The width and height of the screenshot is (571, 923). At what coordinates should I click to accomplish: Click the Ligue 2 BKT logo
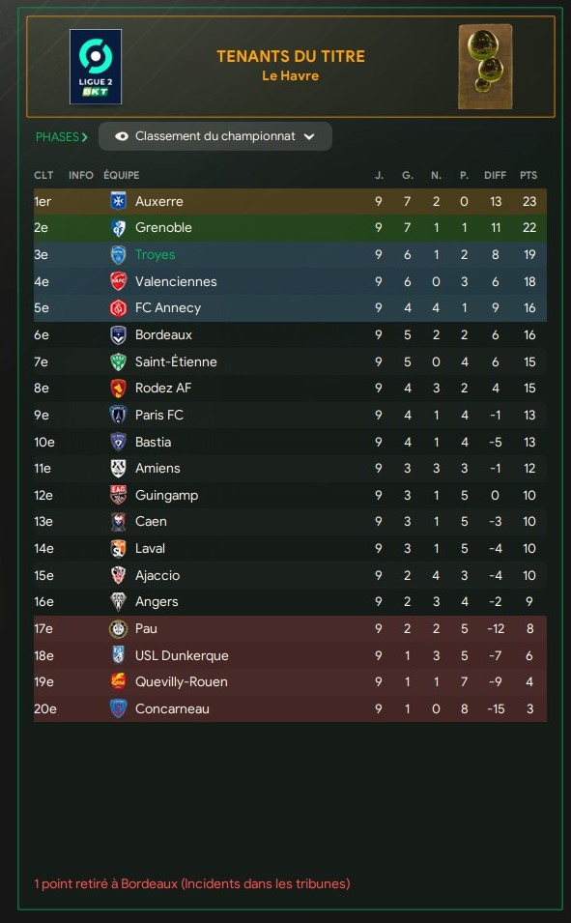tap(96, 67)
